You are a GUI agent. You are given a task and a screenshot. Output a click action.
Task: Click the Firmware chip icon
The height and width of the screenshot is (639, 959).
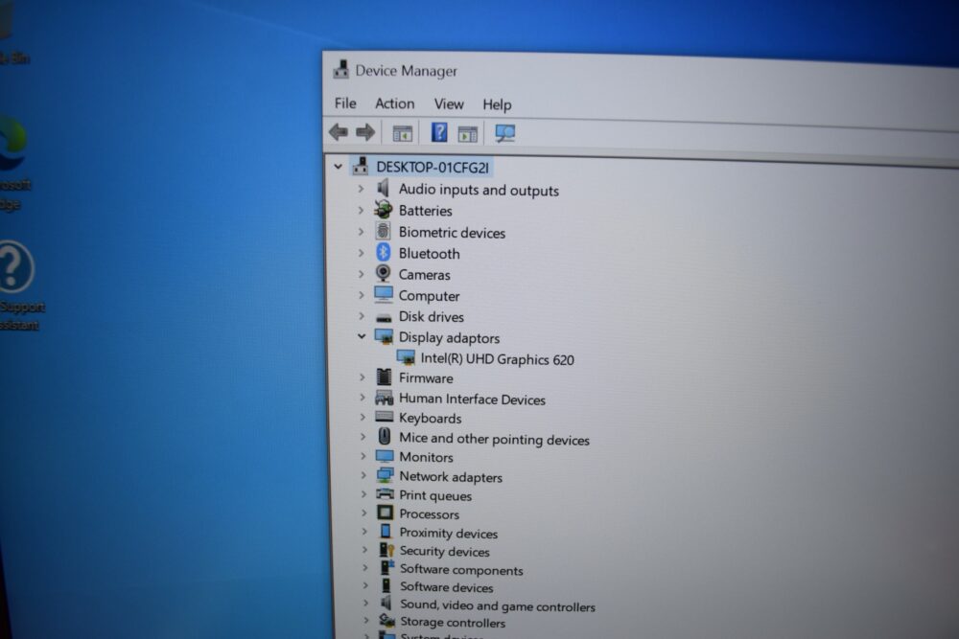coord(385,377)
